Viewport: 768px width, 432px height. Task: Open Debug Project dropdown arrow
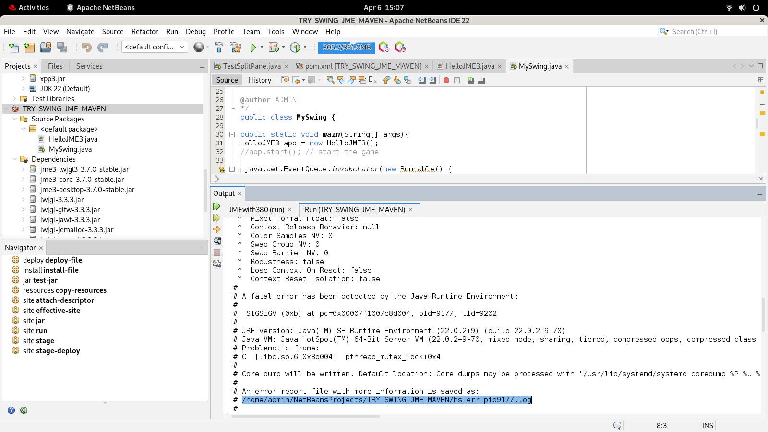[x=283, y=47]
